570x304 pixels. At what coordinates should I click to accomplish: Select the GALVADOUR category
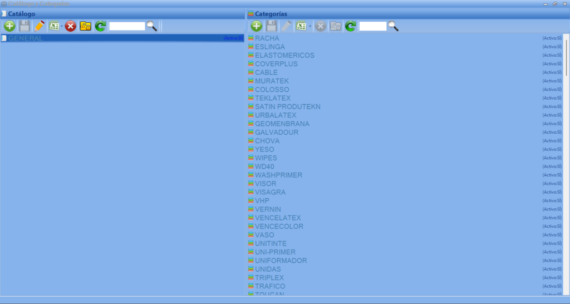405,133
